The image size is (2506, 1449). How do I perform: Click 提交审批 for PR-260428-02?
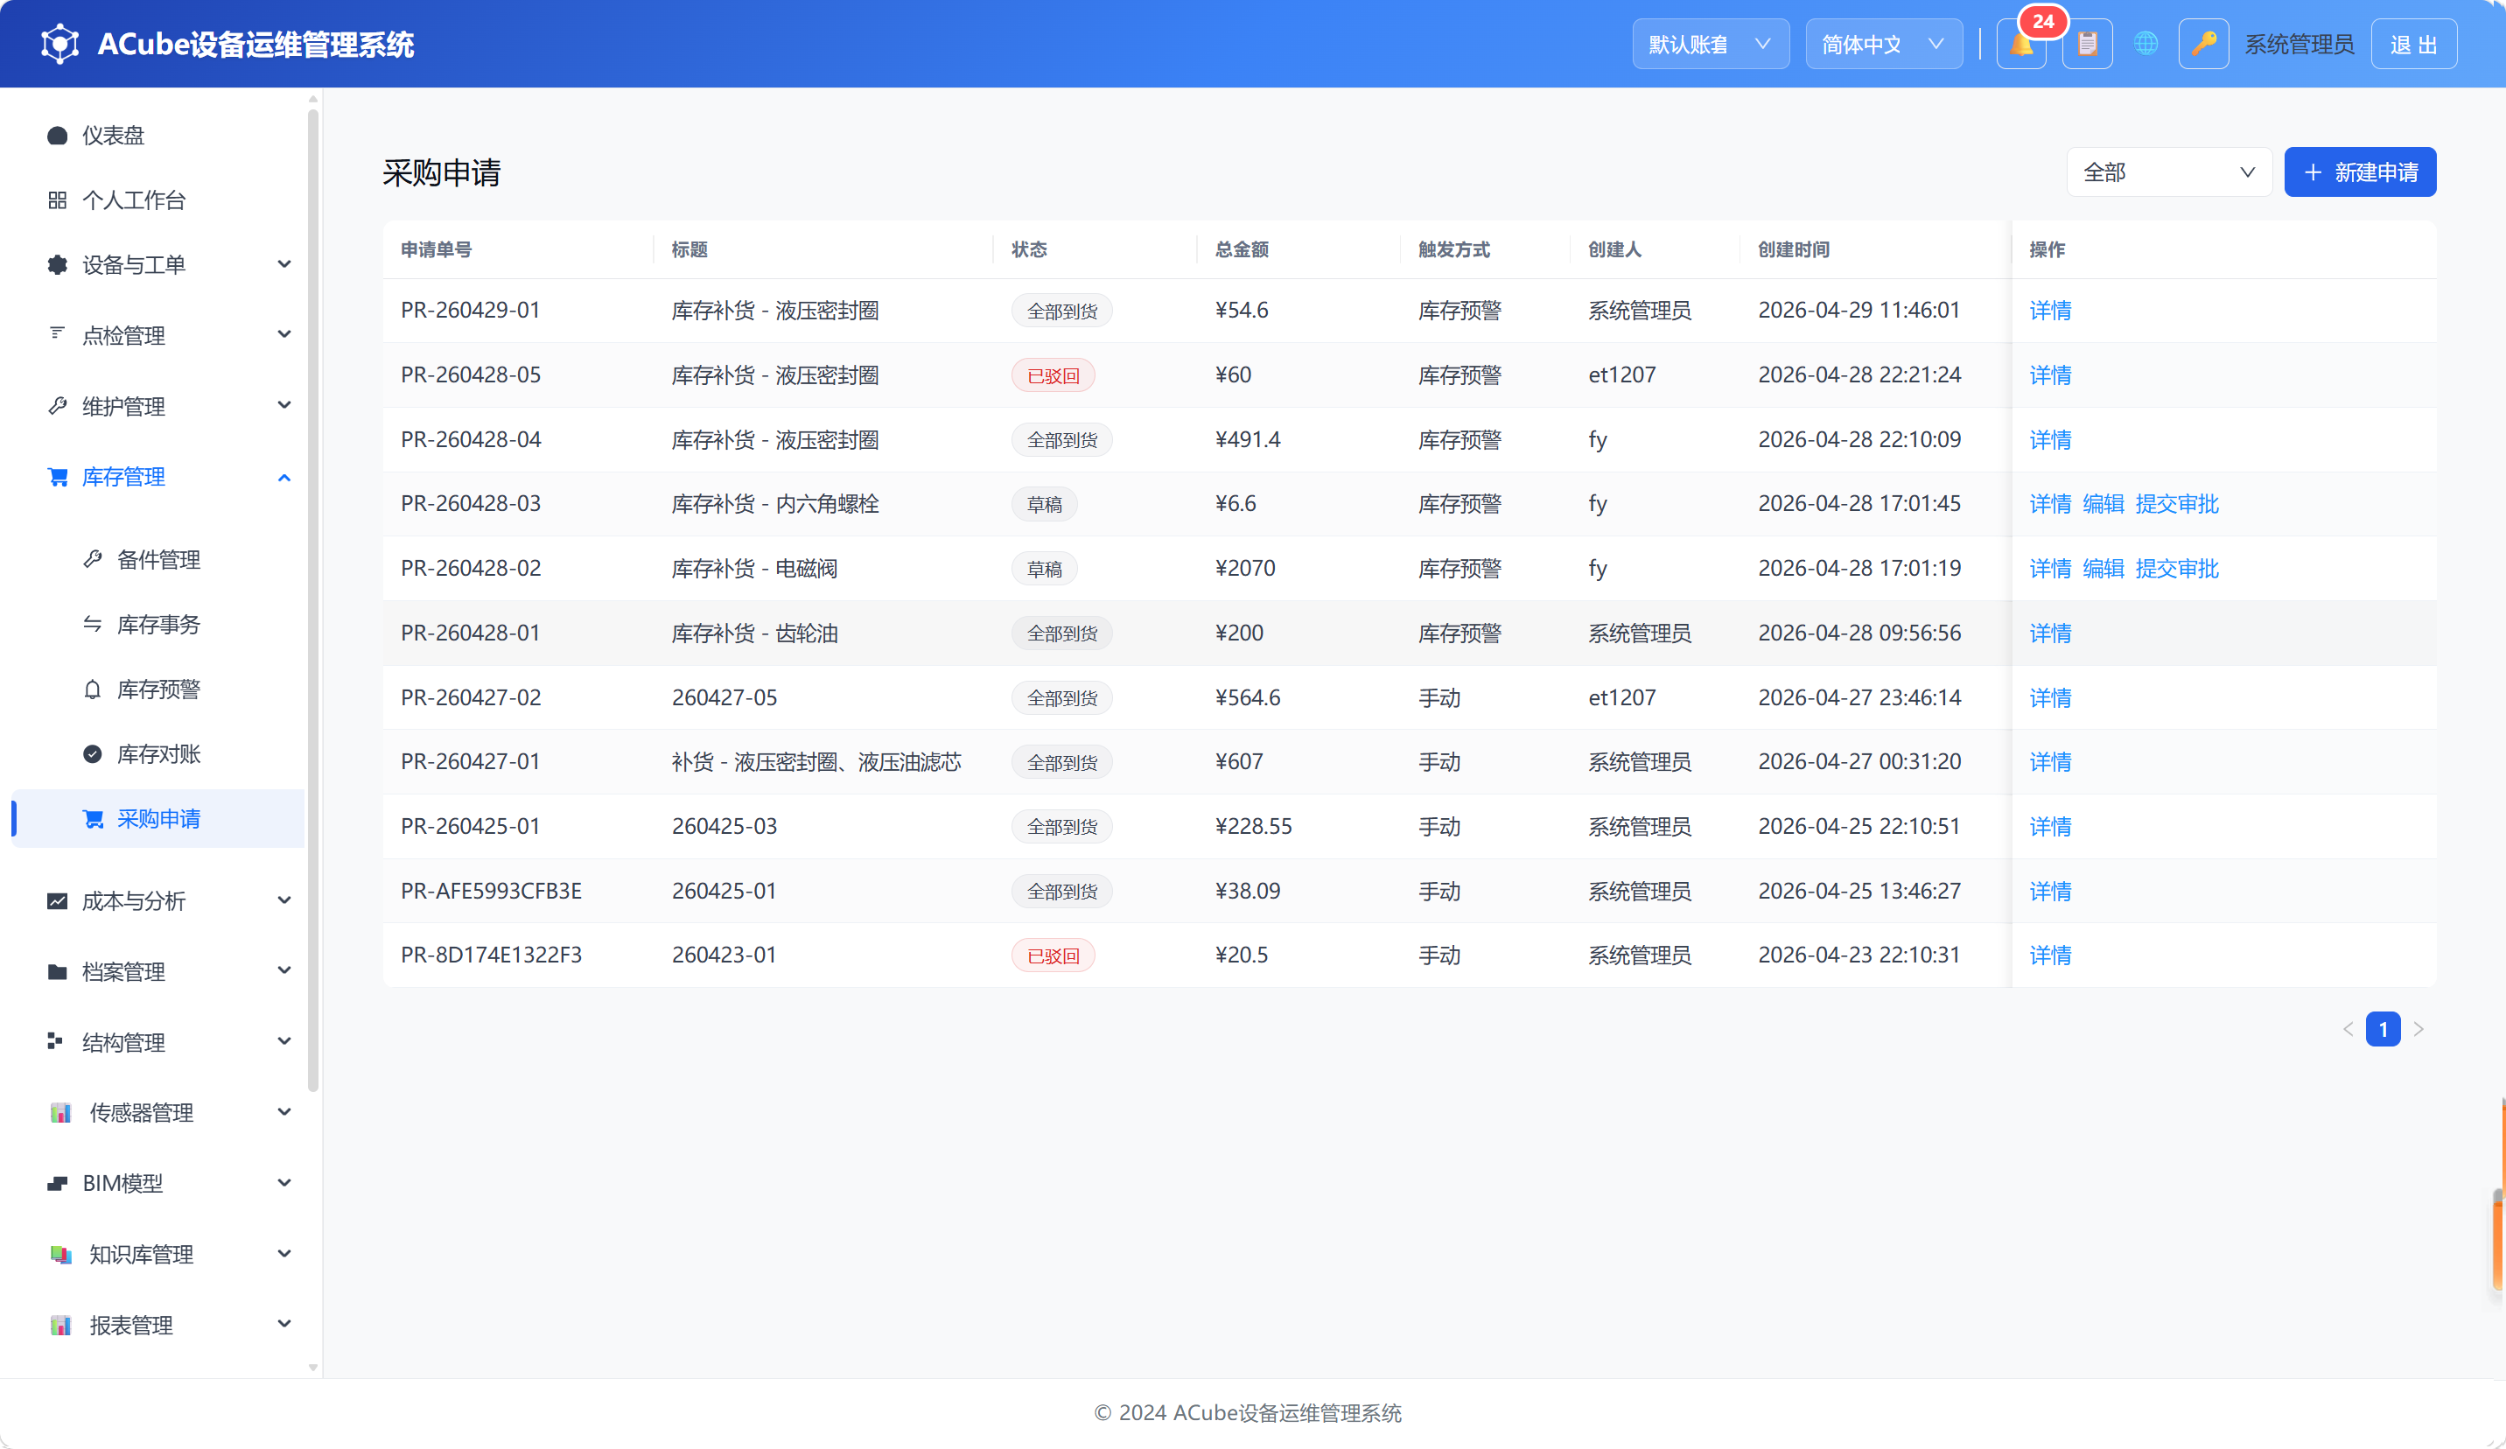click(x=2176, y=569)
